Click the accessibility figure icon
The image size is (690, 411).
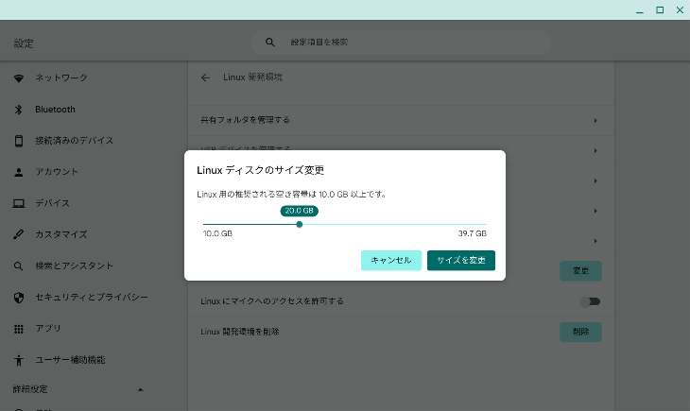[19, 360]
